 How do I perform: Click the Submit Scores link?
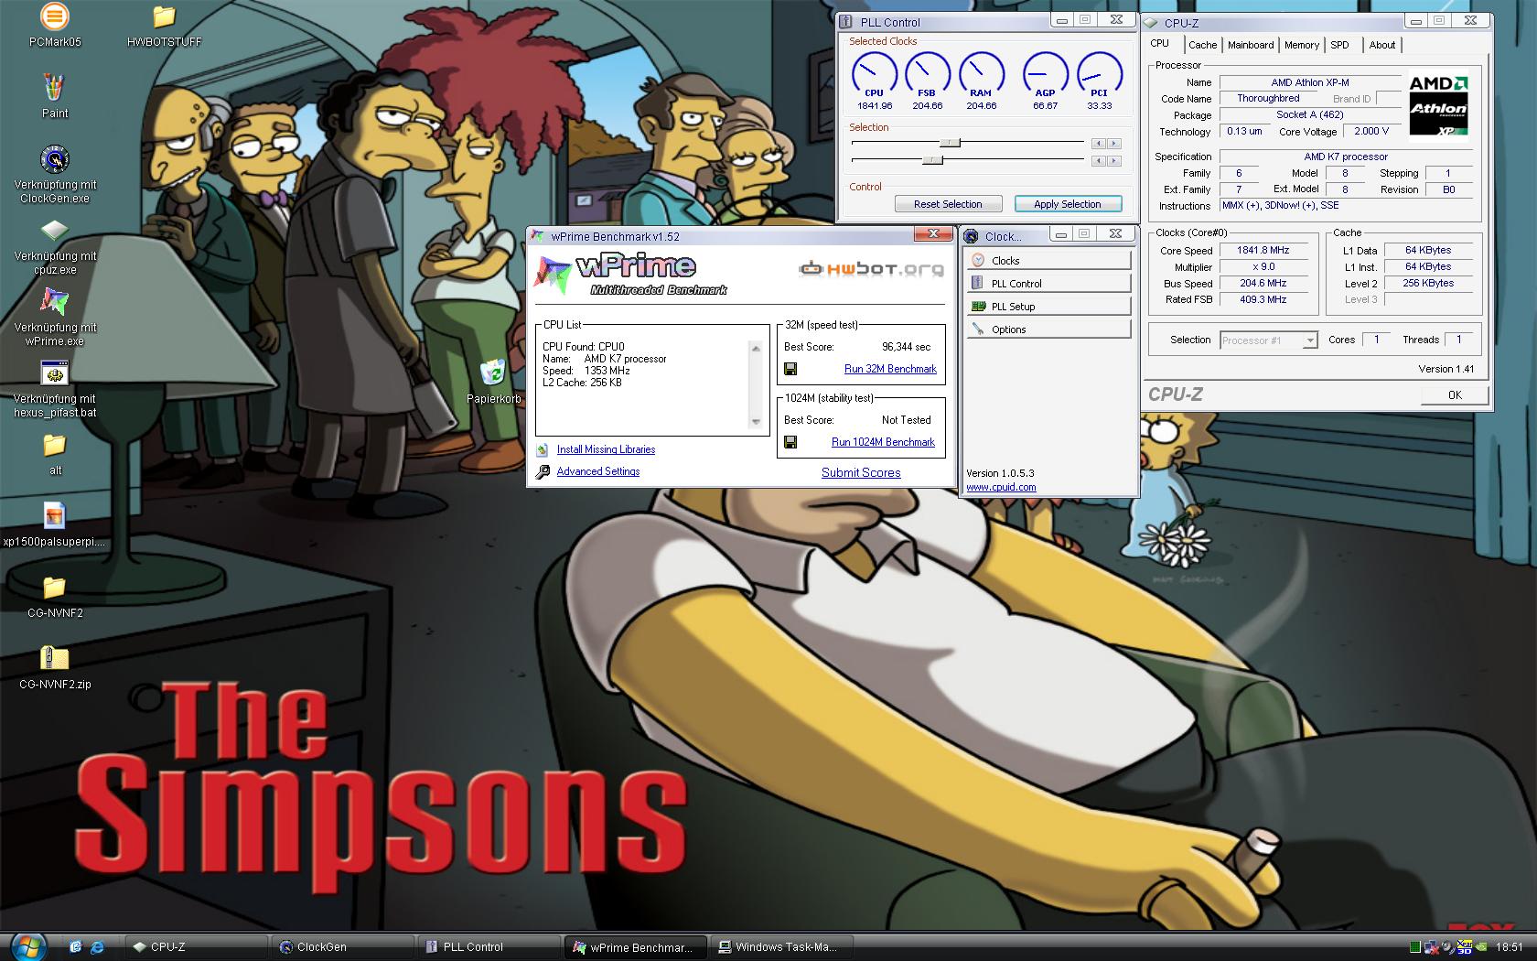click(x=861, y=472)
